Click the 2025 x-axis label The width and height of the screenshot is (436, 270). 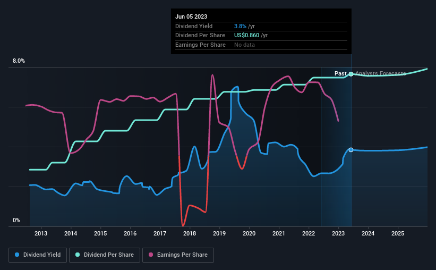398,233
